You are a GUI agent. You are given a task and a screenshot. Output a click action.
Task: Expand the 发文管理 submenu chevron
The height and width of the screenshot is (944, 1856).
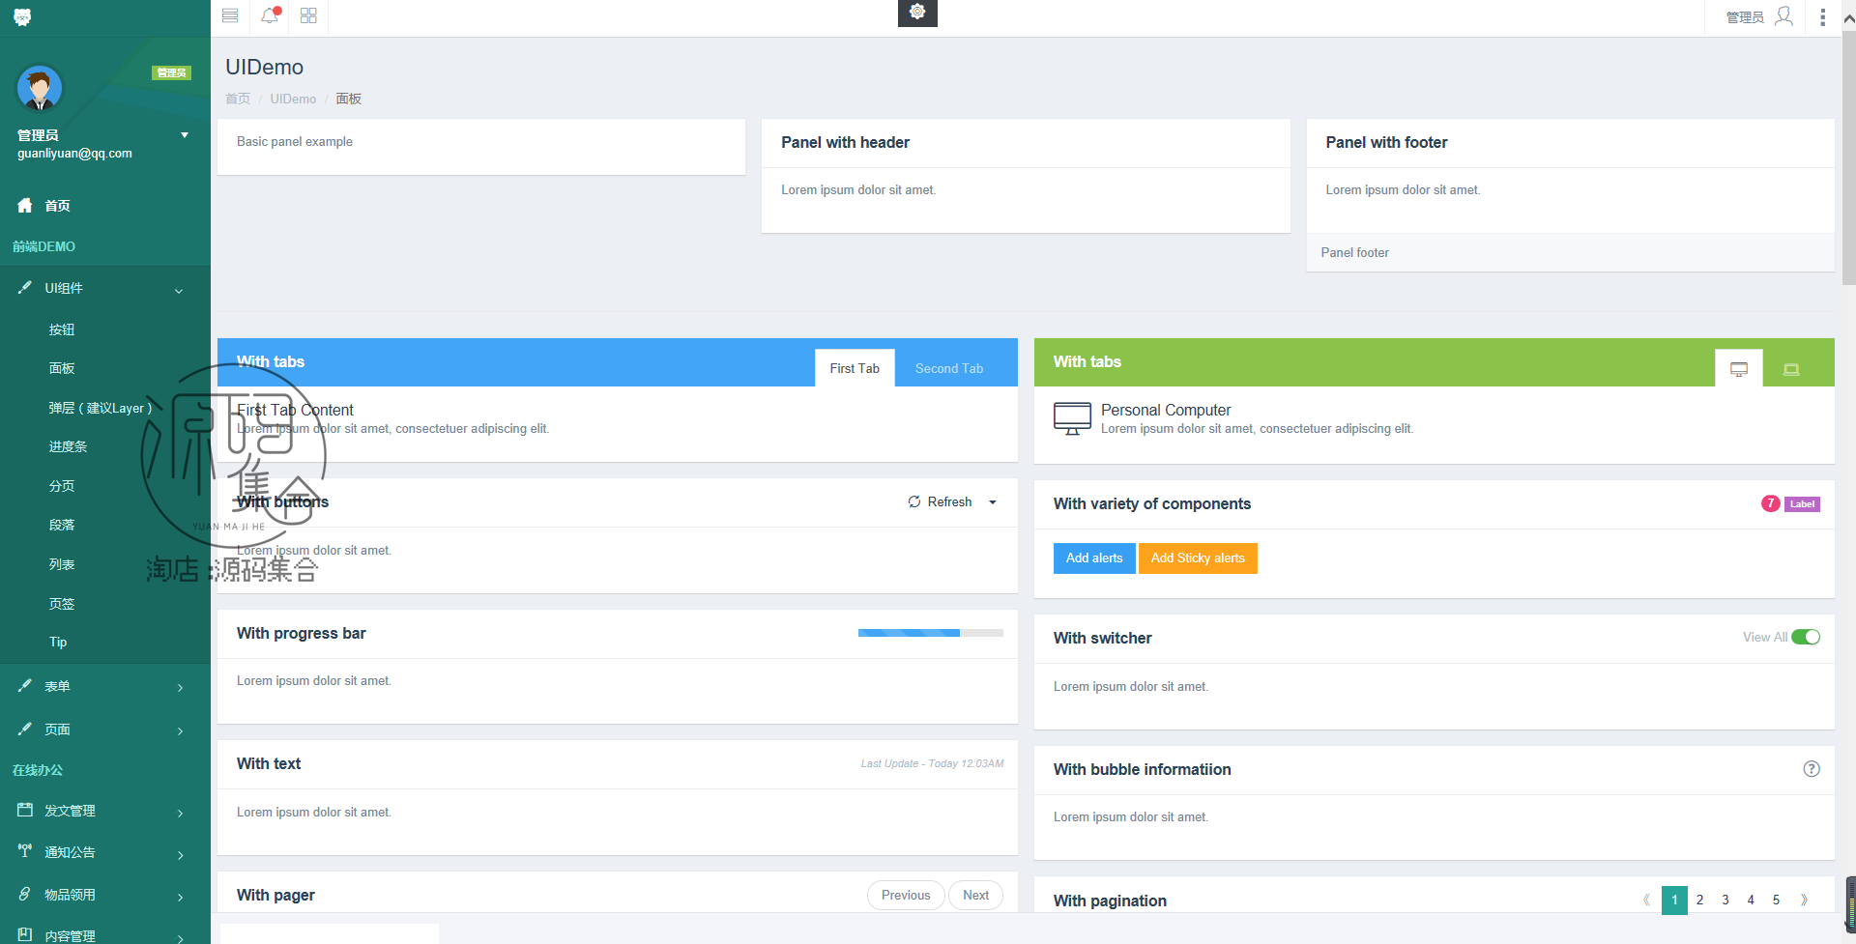tap(181, 814)
